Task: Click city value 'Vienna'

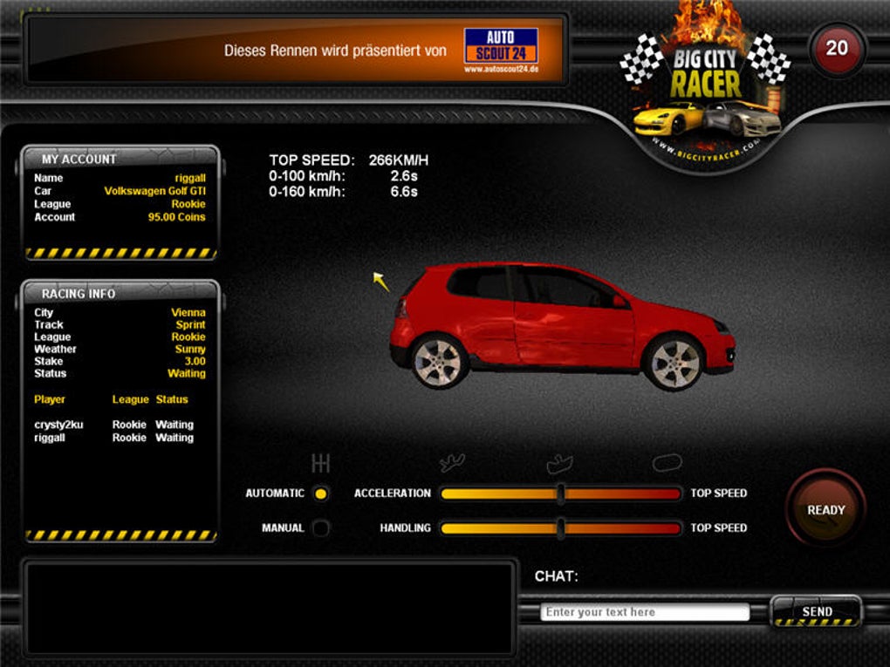Action: [x=188, y=312]
